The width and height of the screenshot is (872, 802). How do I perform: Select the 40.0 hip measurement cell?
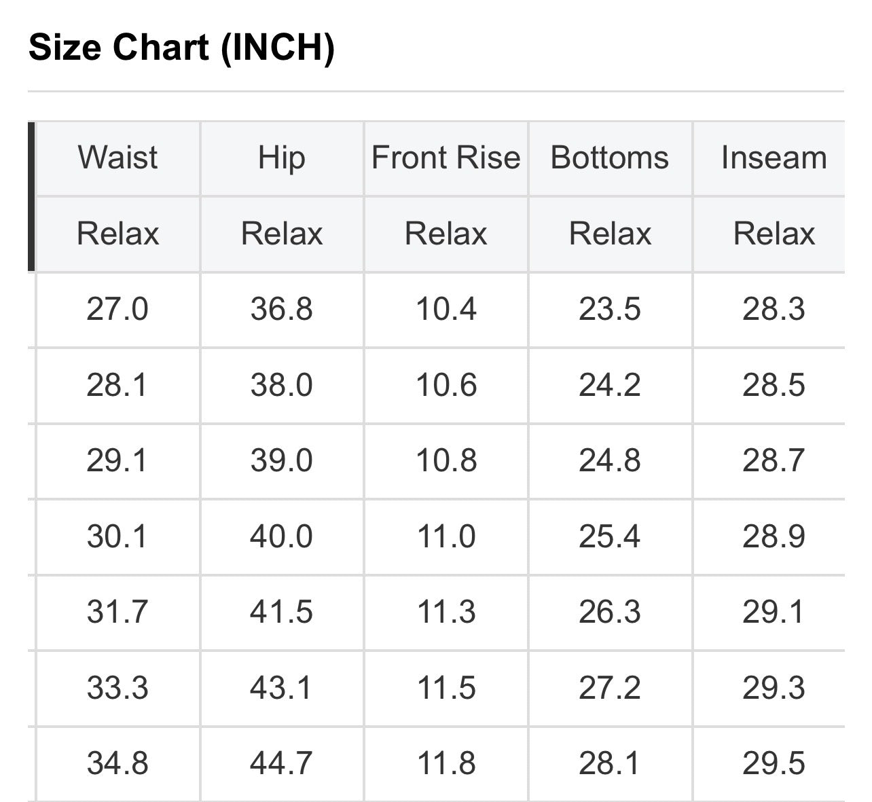tap(282, 536)
